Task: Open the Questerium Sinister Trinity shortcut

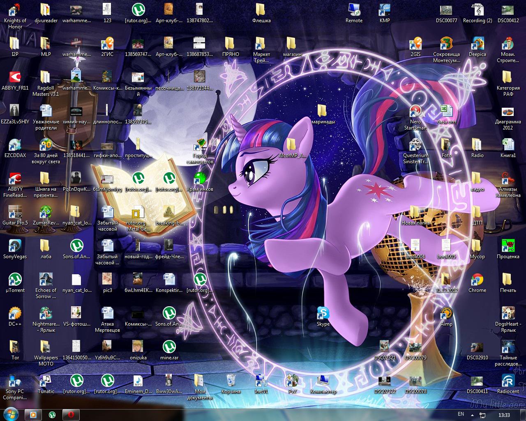Action: [x=415, y=151]
